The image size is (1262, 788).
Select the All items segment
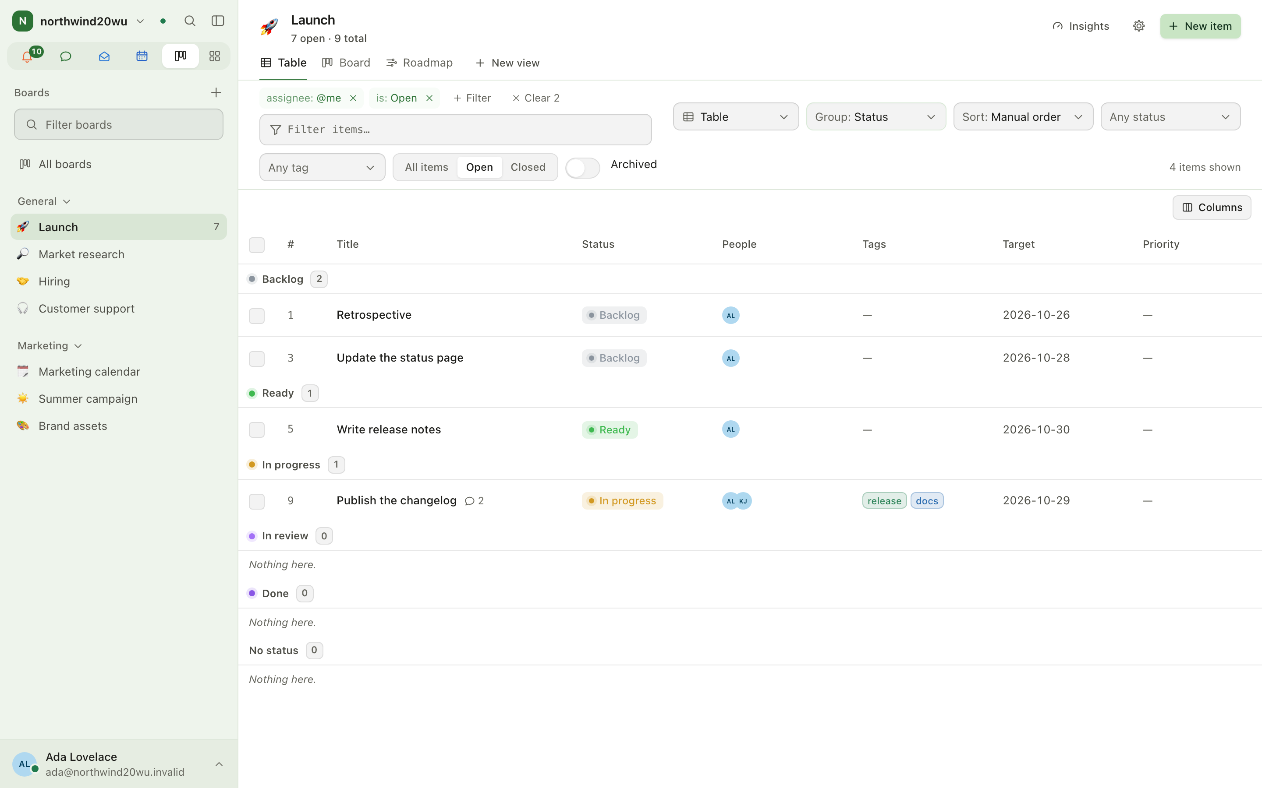click(426, 167)
